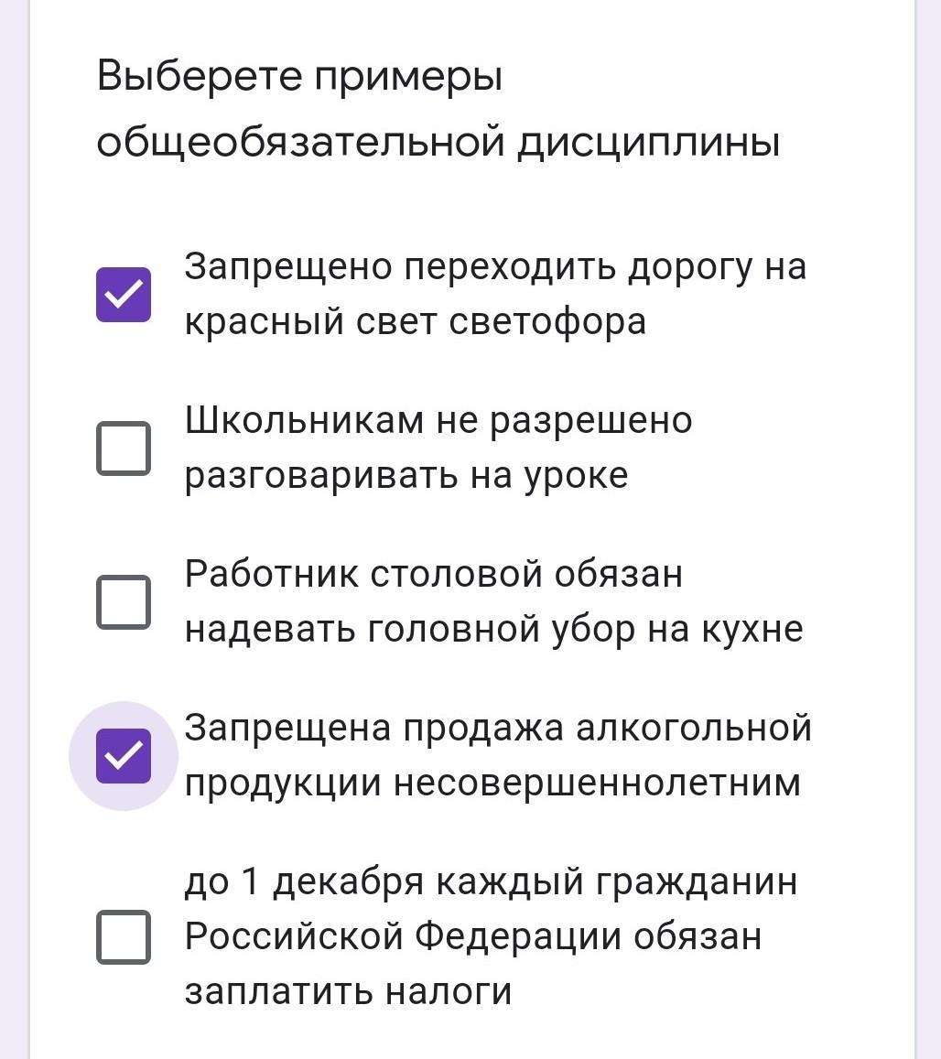This screenshot has height=1059, width=941.
Task: Click the light purple ripple circle around fourth checkbox
Action: (84, 787)
